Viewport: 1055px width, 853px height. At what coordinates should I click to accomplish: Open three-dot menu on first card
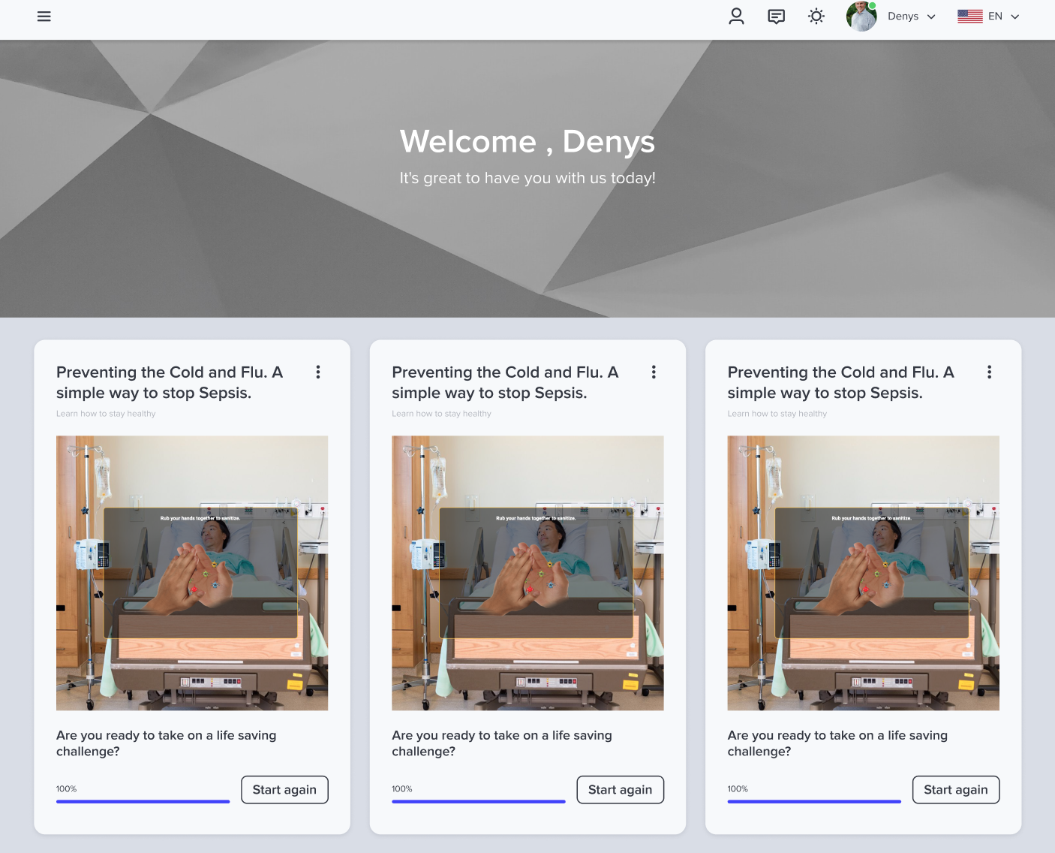(318, 372)
